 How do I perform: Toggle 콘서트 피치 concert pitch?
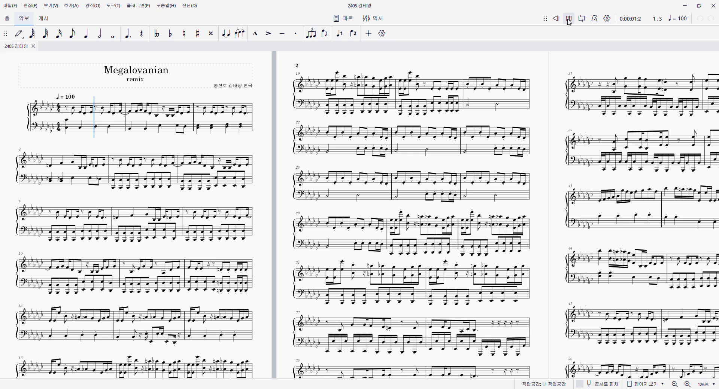point(598,384)
